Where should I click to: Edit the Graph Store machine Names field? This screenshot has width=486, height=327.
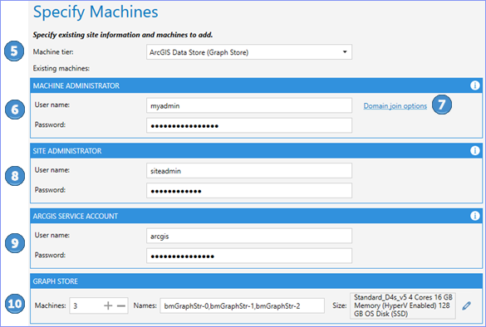pyautogui.click(x=242, y=306)
